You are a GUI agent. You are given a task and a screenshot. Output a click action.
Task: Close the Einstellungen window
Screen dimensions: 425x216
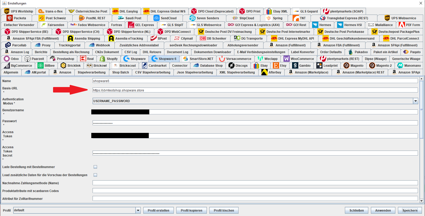pyautogui.click(x=421, y=3)
